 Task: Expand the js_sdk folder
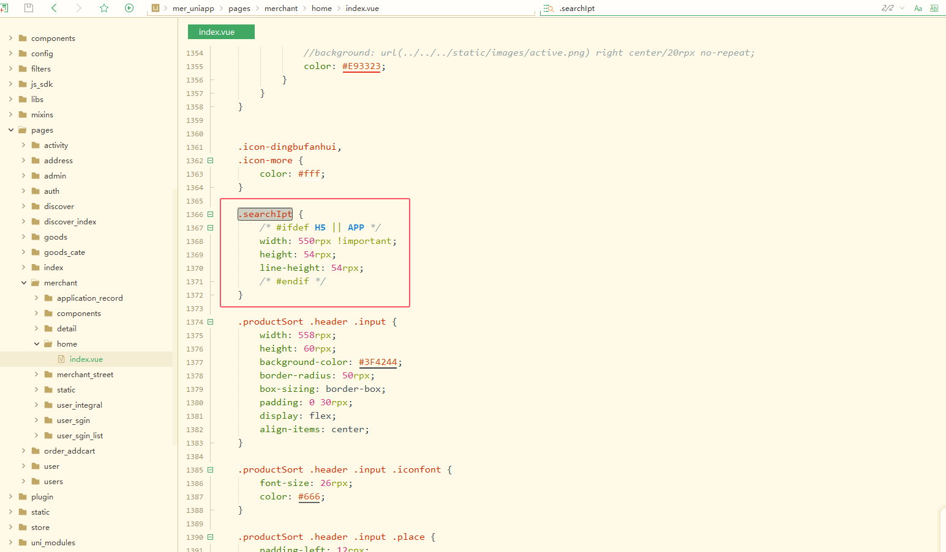[10, 84]
